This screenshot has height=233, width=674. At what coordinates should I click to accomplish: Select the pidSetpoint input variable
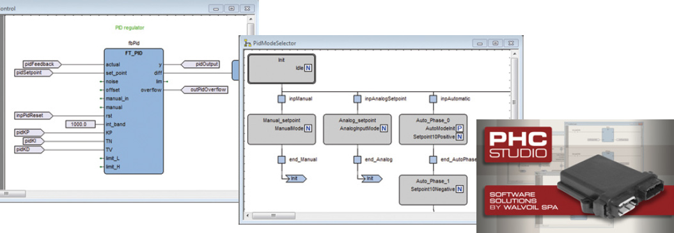[33, 73]
